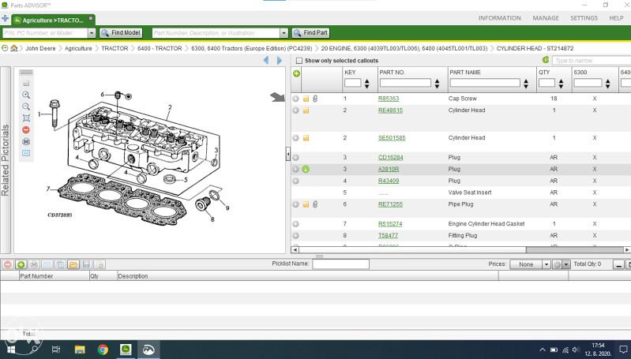Email the illustration with the envelope icon
Screen dimensions: 631x359
point(26,153)
